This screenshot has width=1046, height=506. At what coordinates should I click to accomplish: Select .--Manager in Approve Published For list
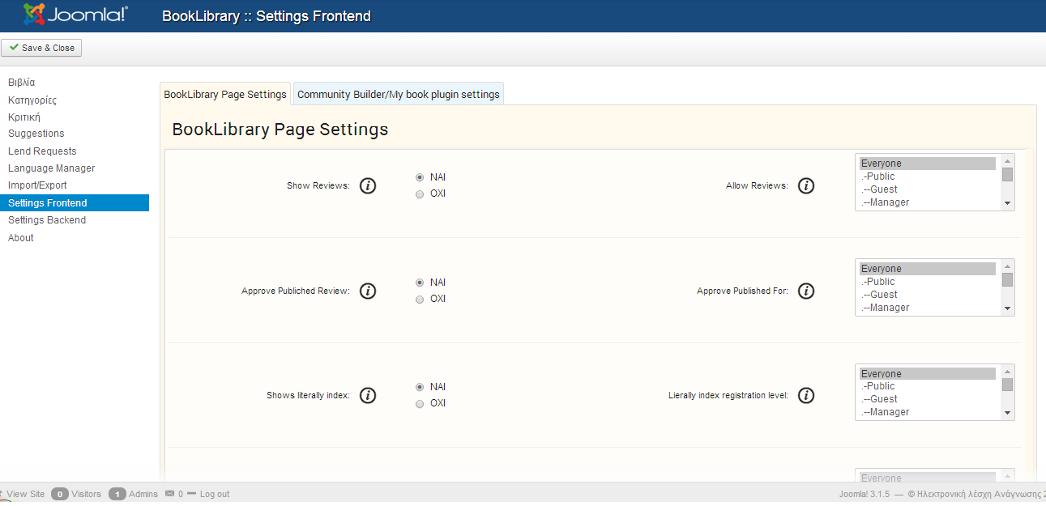[928, 308]
